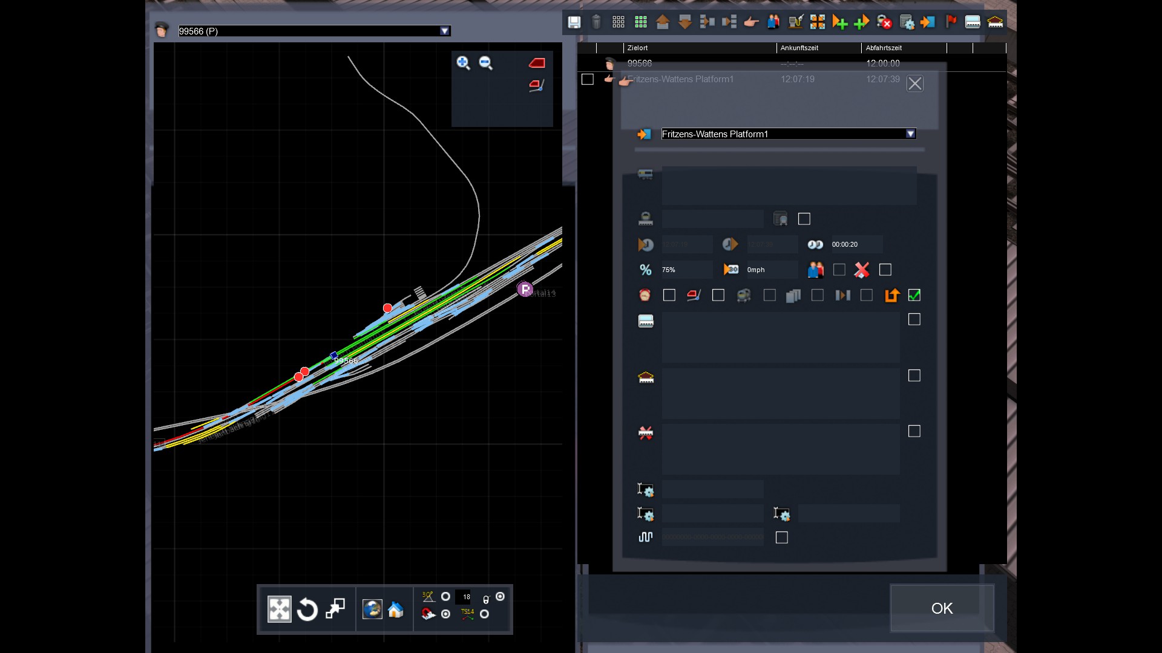Viewport: 1162px width, 653px height.
Task: Click the red consist icon in map panel
Action: 537,63
